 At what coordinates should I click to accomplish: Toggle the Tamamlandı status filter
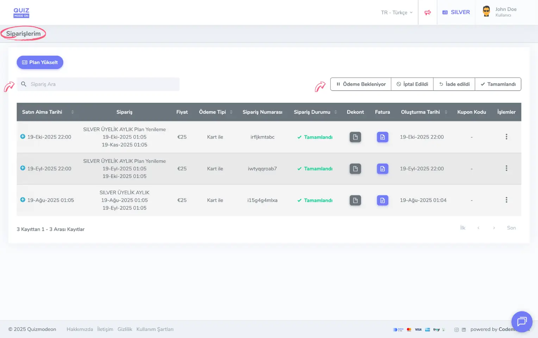click(x=498, y=84)
